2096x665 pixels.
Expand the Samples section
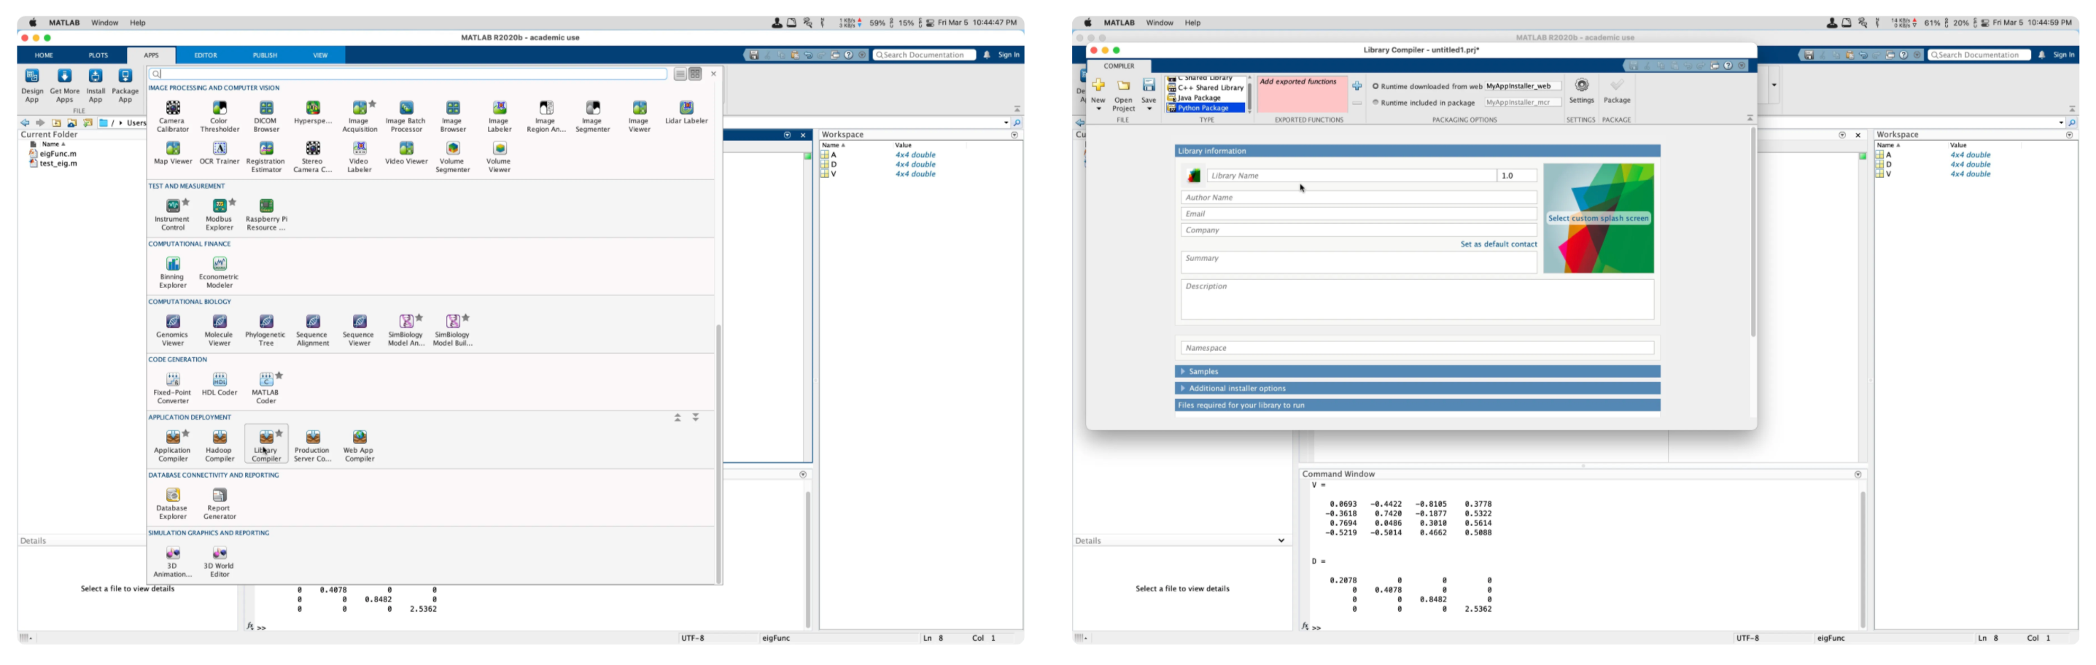[x=1416, y=371]
